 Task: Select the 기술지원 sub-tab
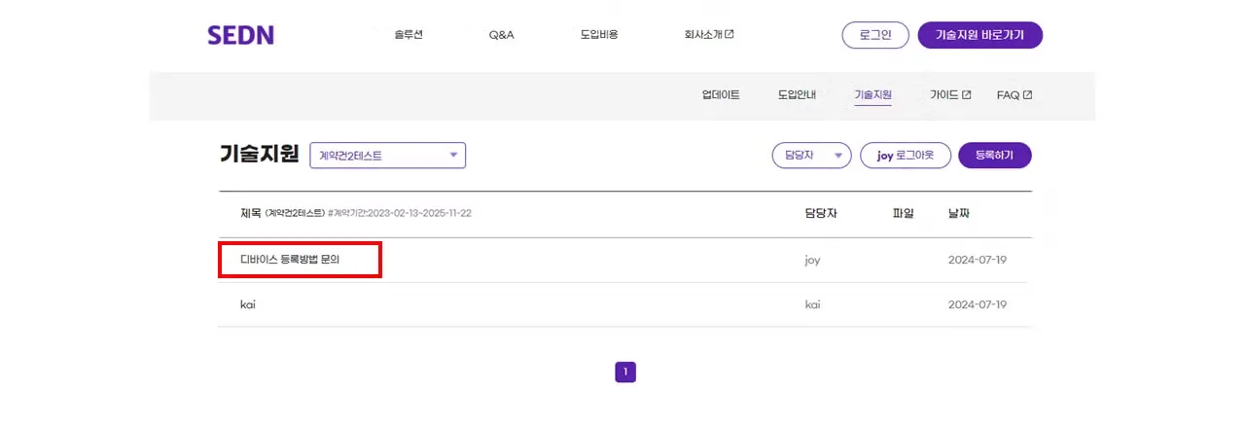click(872, 95)
